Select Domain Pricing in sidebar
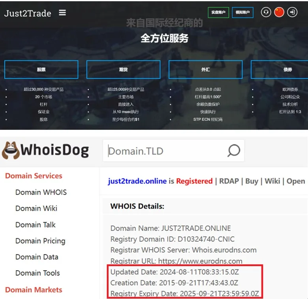308x299 pixels. coord(40,241)
